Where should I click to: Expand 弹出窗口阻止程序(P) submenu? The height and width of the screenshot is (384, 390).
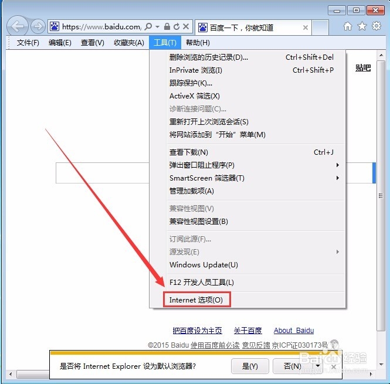247,165
